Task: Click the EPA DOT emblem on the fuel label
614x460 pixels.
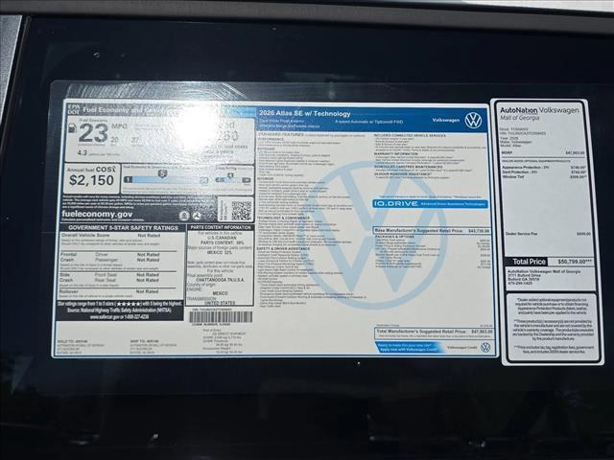Action: 70,110
